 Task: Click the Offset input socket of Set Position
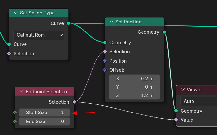(105, 70)
